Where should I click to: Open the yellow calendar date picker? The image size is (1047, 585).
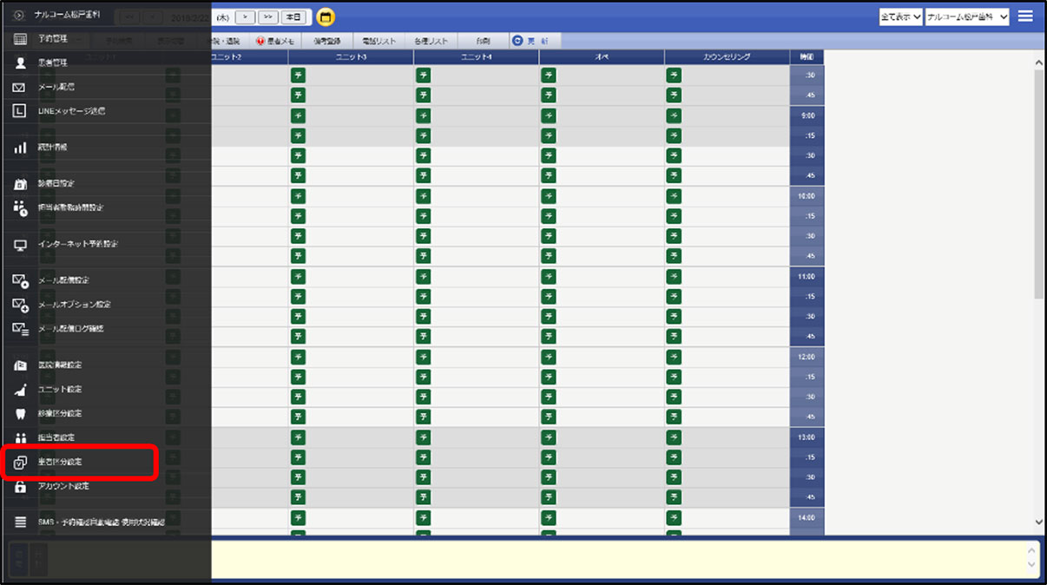click(325, 16)
